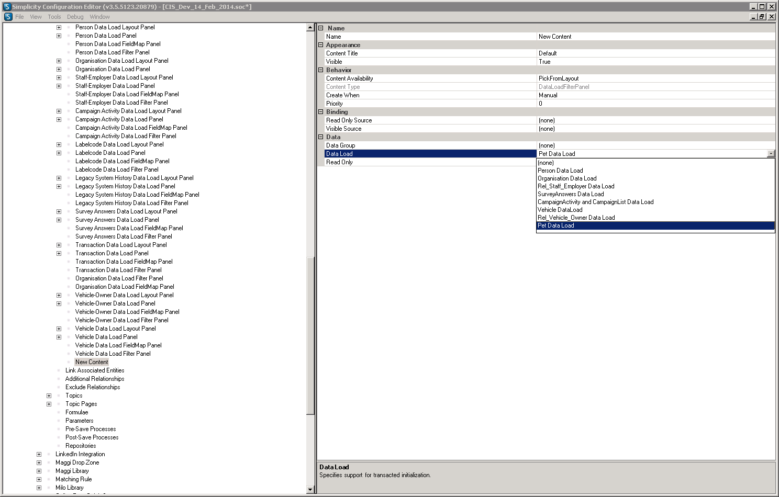
Task: Click the Name property value New Content
Action: pos(656,37)
